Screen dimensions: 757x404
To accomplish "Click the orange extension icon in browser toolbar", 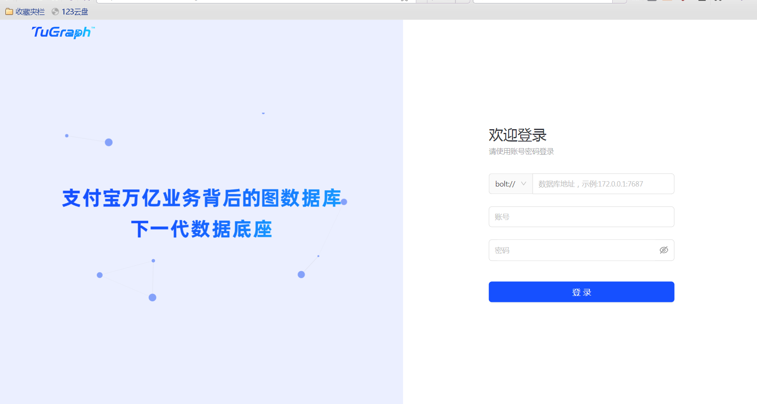I will (667, 1).
